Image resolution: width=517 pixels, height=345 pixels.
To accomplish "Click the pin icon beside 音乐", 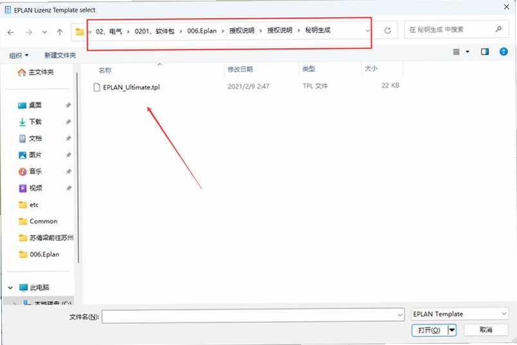I will [x=69, y=172].
